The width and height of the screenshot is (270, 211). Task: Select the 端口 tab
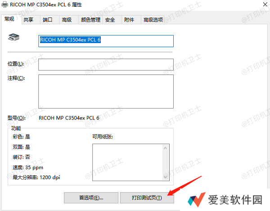point(47,20)
